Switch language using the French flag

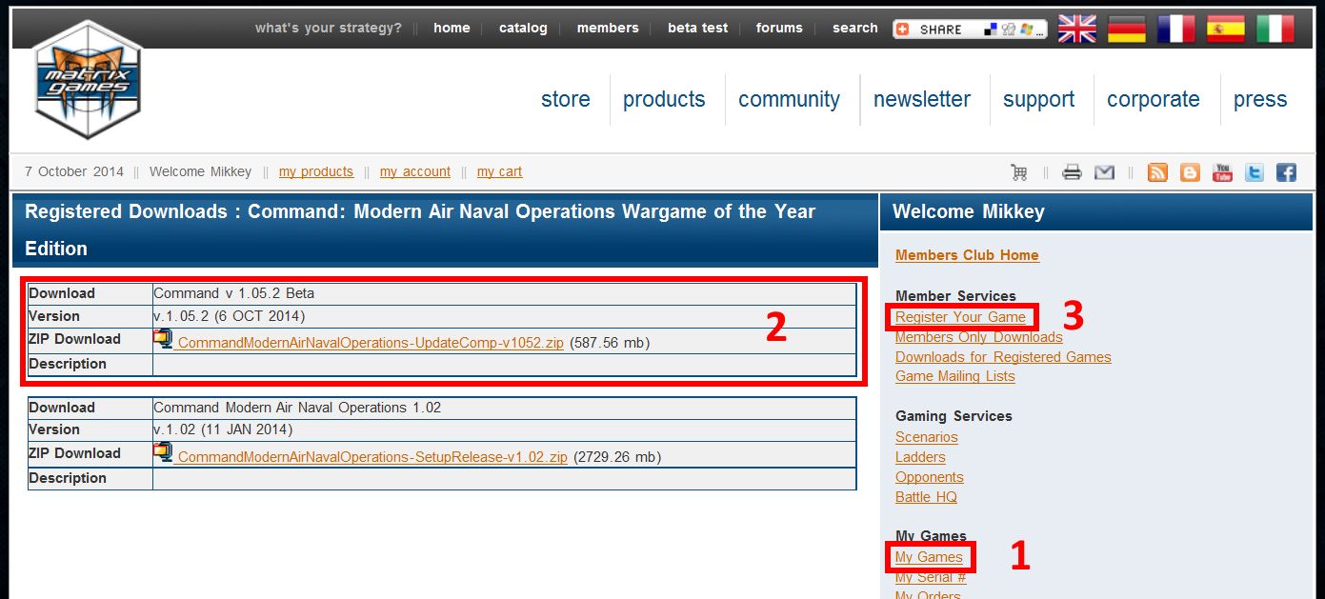coord(1176,29)
